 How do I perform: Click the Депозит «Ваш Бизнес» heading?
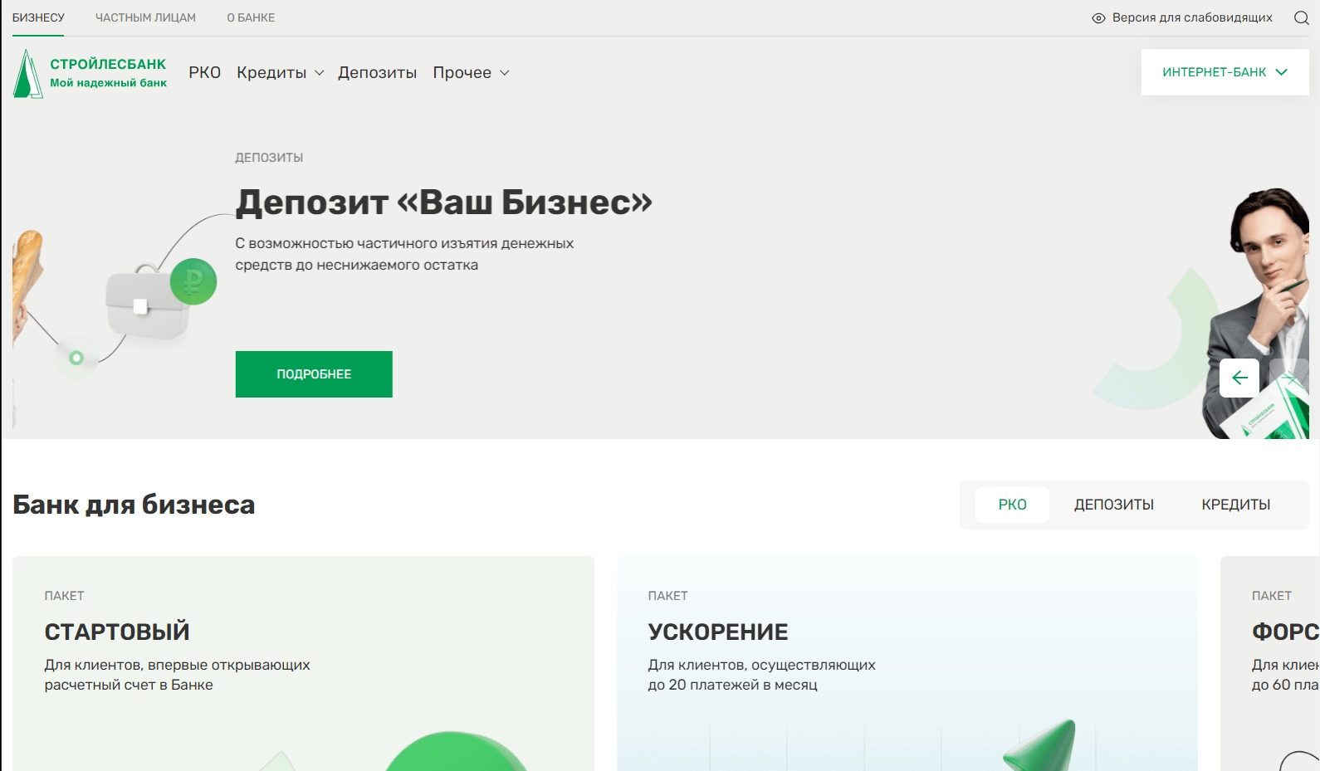point(444,202)
